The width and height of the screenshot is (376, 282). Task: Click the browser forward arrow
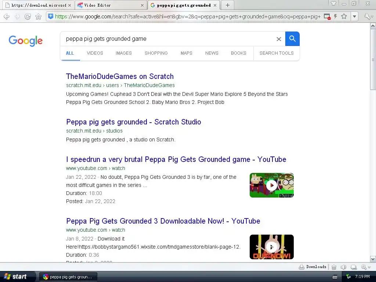pyautogui.click(x=17, y=16)
